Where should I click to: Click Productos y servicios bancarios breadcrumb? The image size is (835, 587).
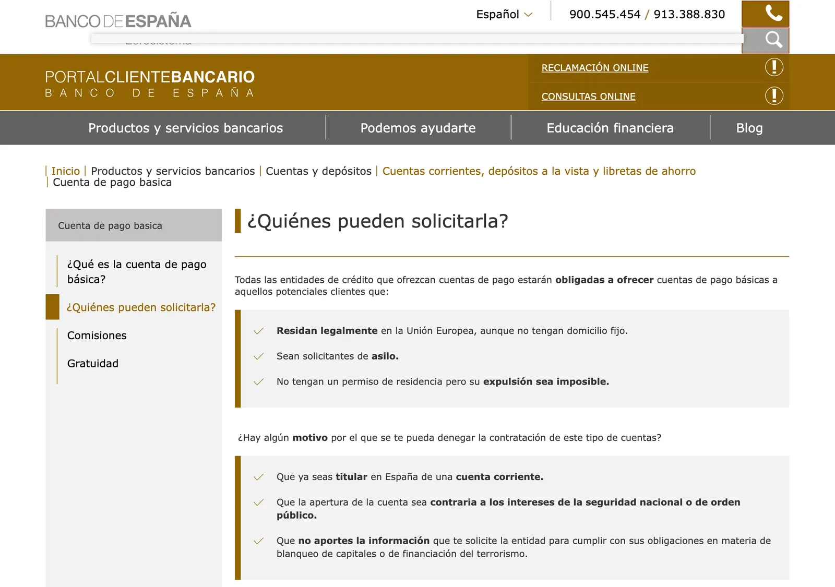pyautogui.click(x=173, y=171)
